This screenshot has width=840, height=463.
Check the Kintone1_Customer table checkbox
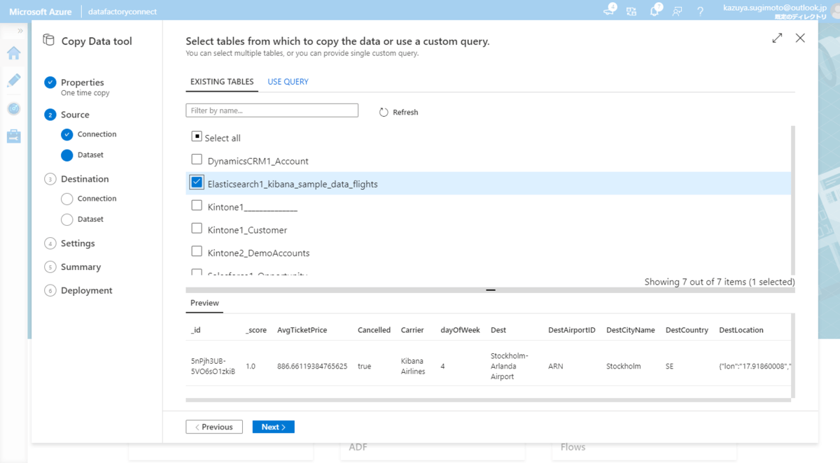click(197, 229)
